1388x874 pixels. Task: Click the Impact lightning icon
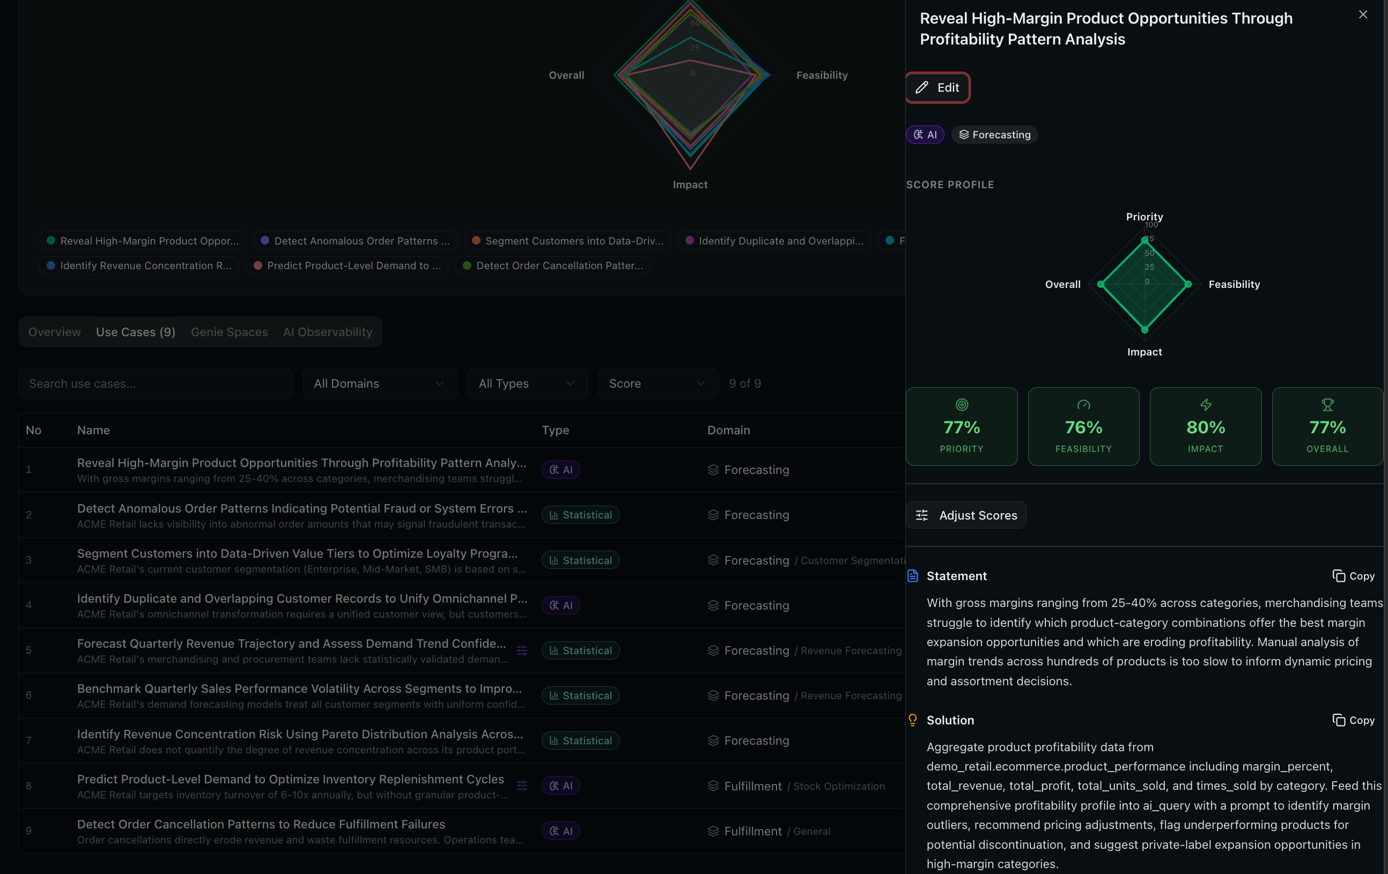[x=1205, y=405]
